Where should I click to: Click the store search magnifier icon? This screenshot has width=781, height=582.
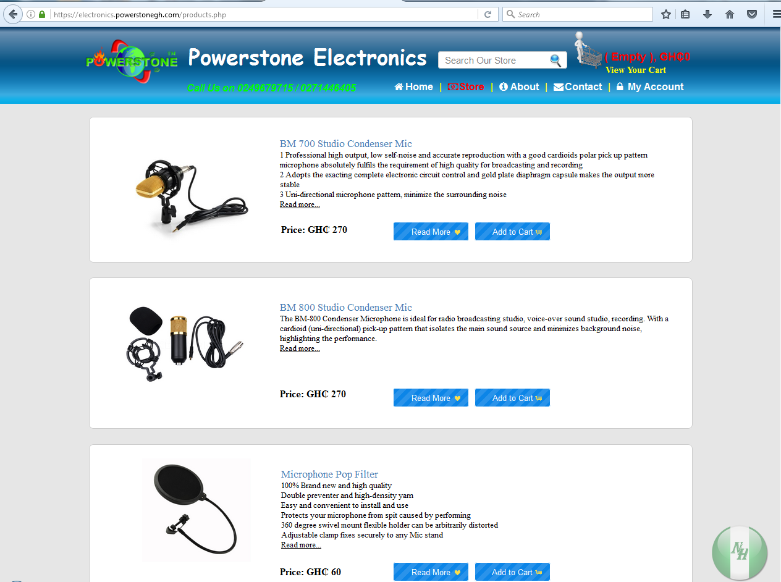555,60
